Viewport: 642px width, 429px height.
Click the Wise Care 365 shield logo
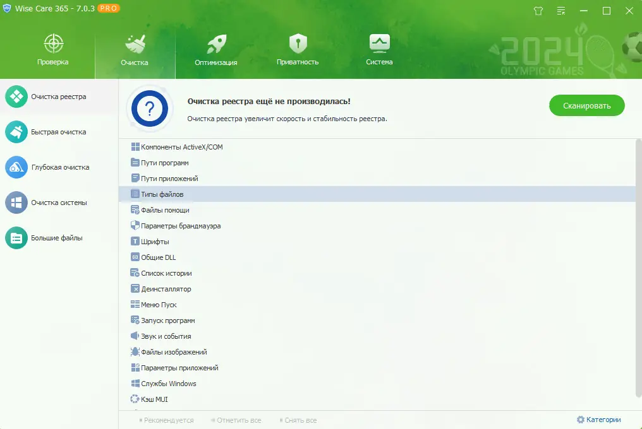coord(7,8)
